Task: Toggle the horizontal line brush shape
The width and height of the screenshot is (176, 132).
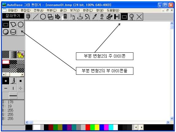Action: coord(6,88)
